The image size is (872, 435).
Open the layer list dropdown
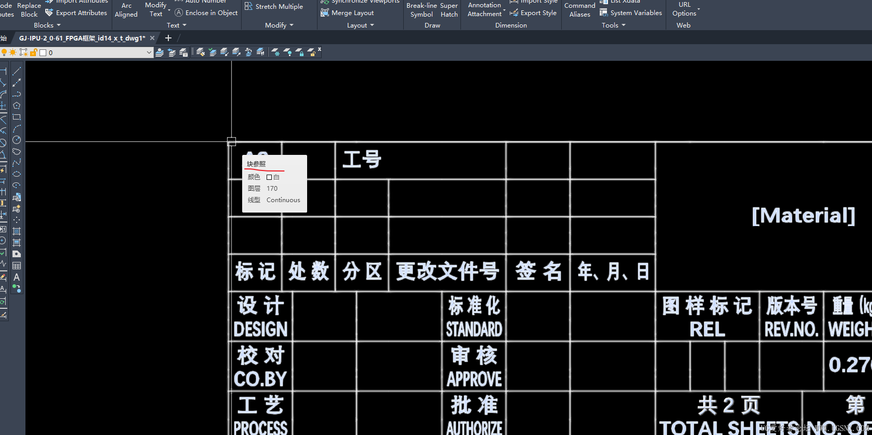(149, 52)
